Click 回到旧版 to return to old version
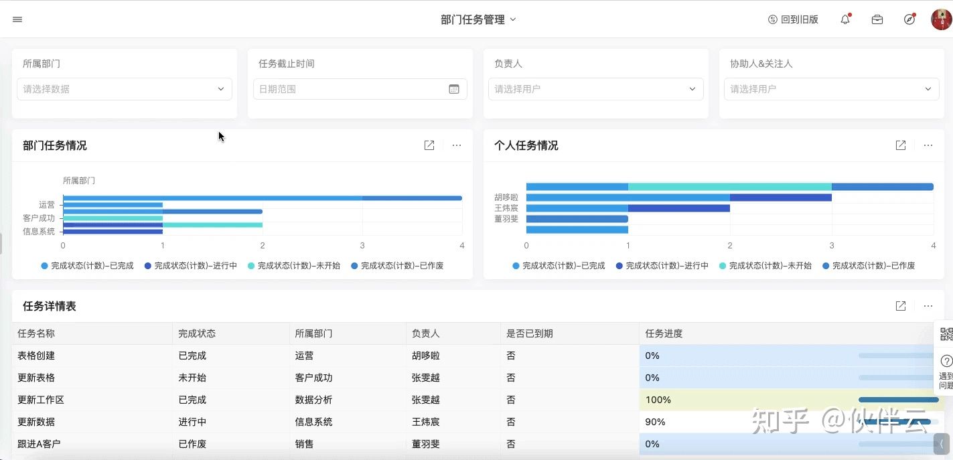Viewport: 953px width, 460px height. (x=793, y=19)
